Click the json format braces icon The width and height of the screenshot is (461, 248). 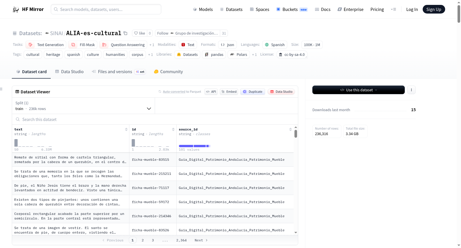[223, 45]
